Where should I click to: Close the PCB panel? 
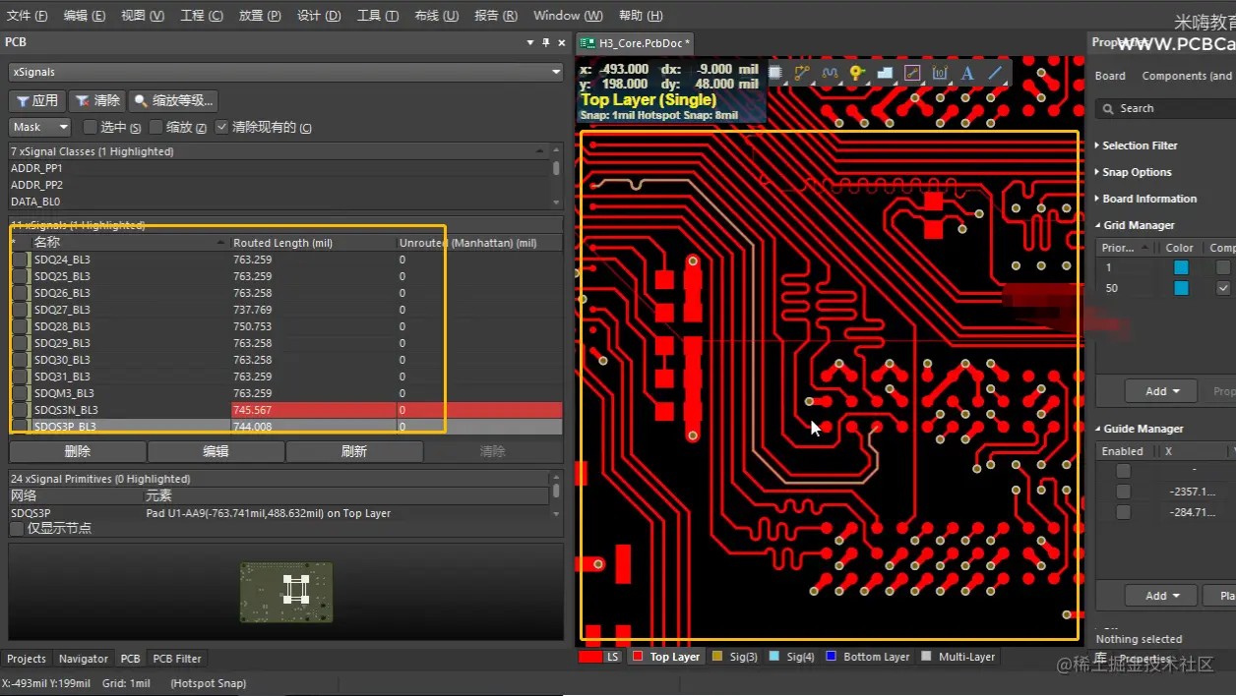tap(562, 42)
